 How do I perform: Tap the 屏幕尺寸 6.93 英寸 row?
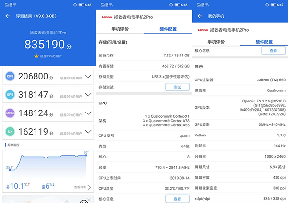(240, 167)
